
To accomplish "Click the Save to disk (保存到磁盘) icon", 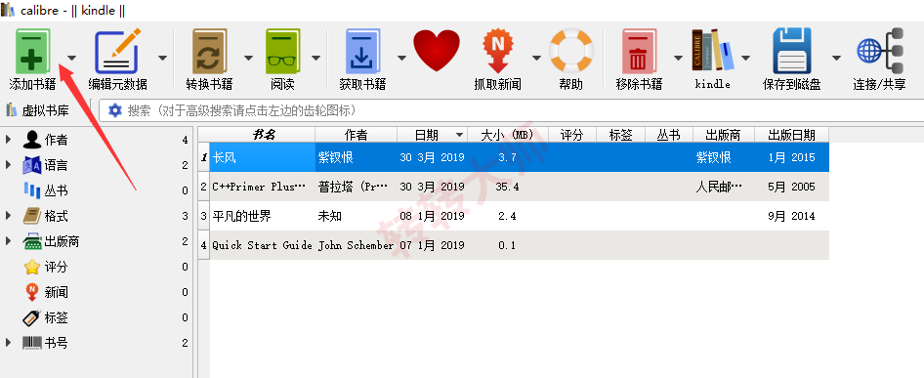I will (792, 52).
